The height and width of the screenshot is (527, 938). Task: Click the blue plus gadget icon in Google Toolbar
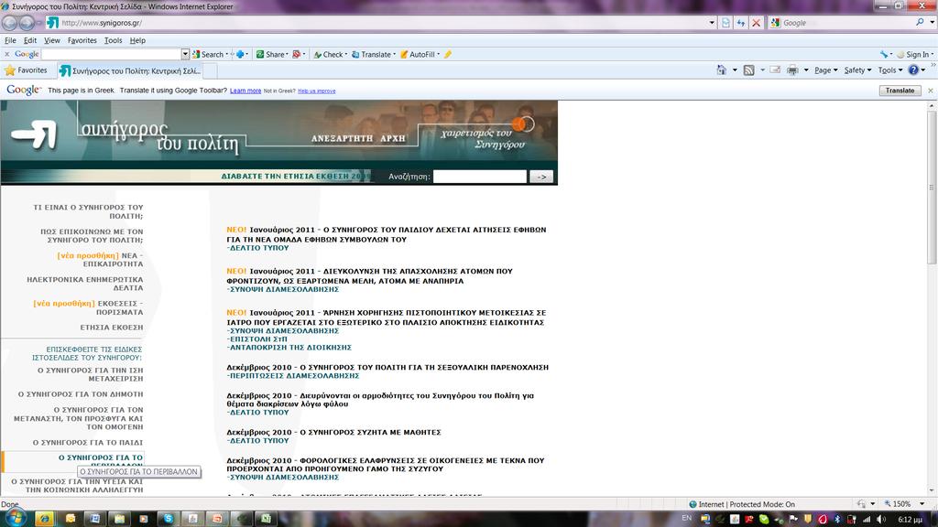tap(240, 54)
